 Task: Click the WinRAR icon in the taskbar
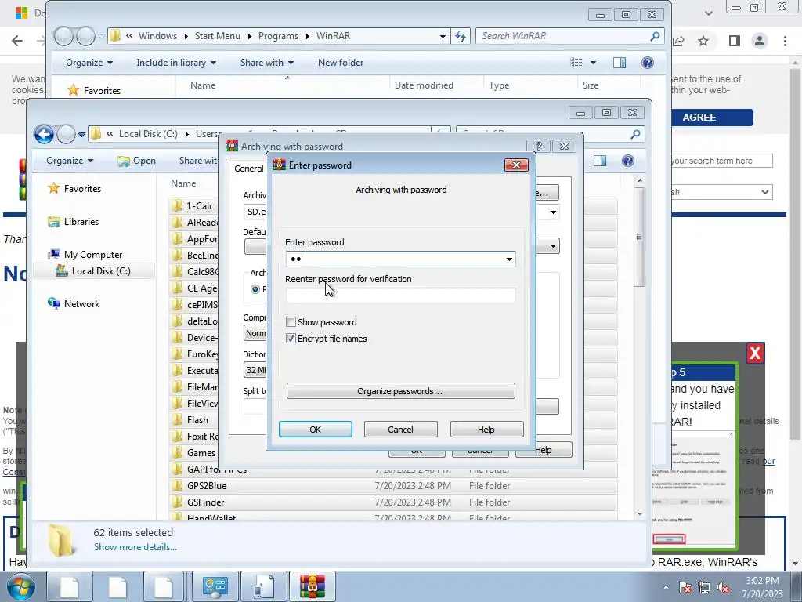[312, 586]
